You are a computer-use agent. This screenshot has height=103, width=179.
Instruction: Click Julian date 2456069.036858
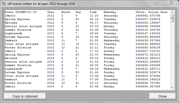(x=148, y=26)
